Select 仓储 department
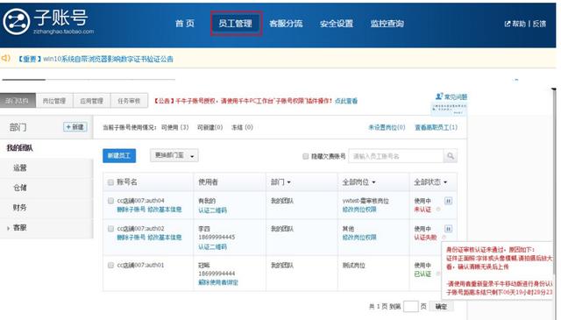 point(20,188)
